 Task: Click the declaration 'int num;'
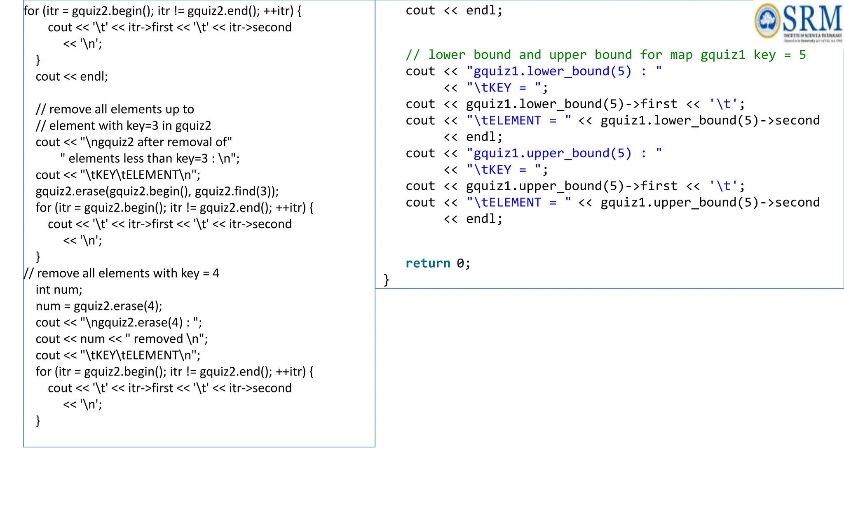click(x=59, y=290)
